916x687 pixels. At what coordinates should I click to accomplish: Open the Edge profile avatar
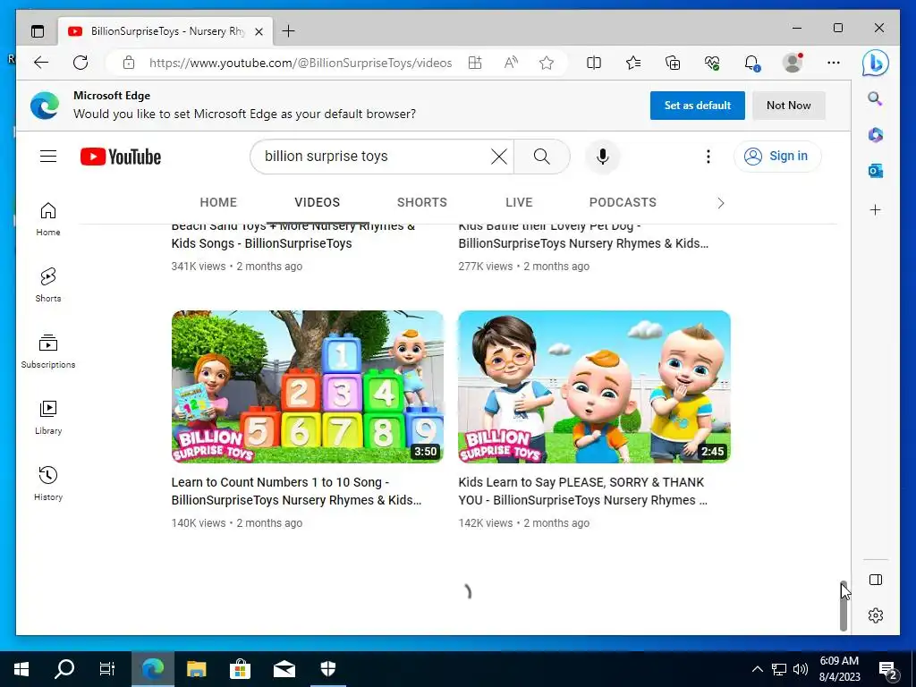click(793, 63)
